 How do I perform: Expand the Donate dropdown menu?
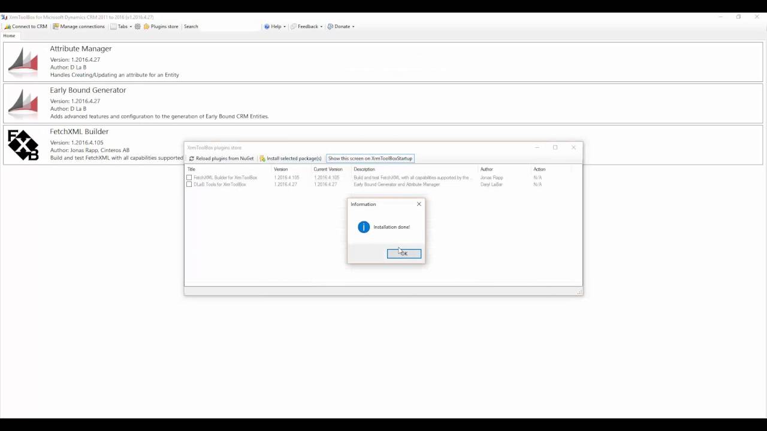pyautogui.click(x=341, y=26)
